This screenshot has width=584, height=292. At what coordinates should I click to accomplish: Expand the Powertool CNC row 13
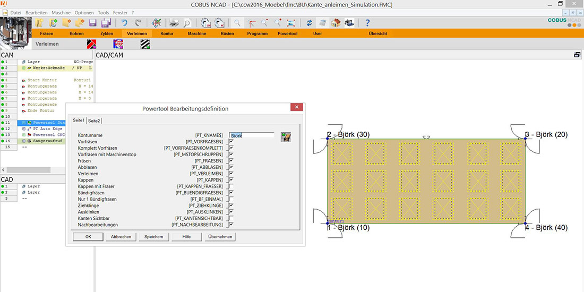point(23,135)
